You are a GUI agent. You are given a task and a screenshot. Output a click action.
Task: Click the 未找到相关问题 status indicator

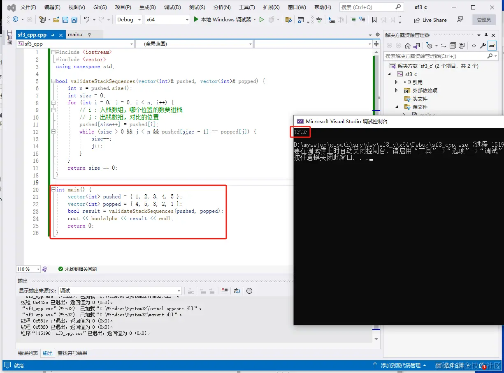tap(77, 269)
